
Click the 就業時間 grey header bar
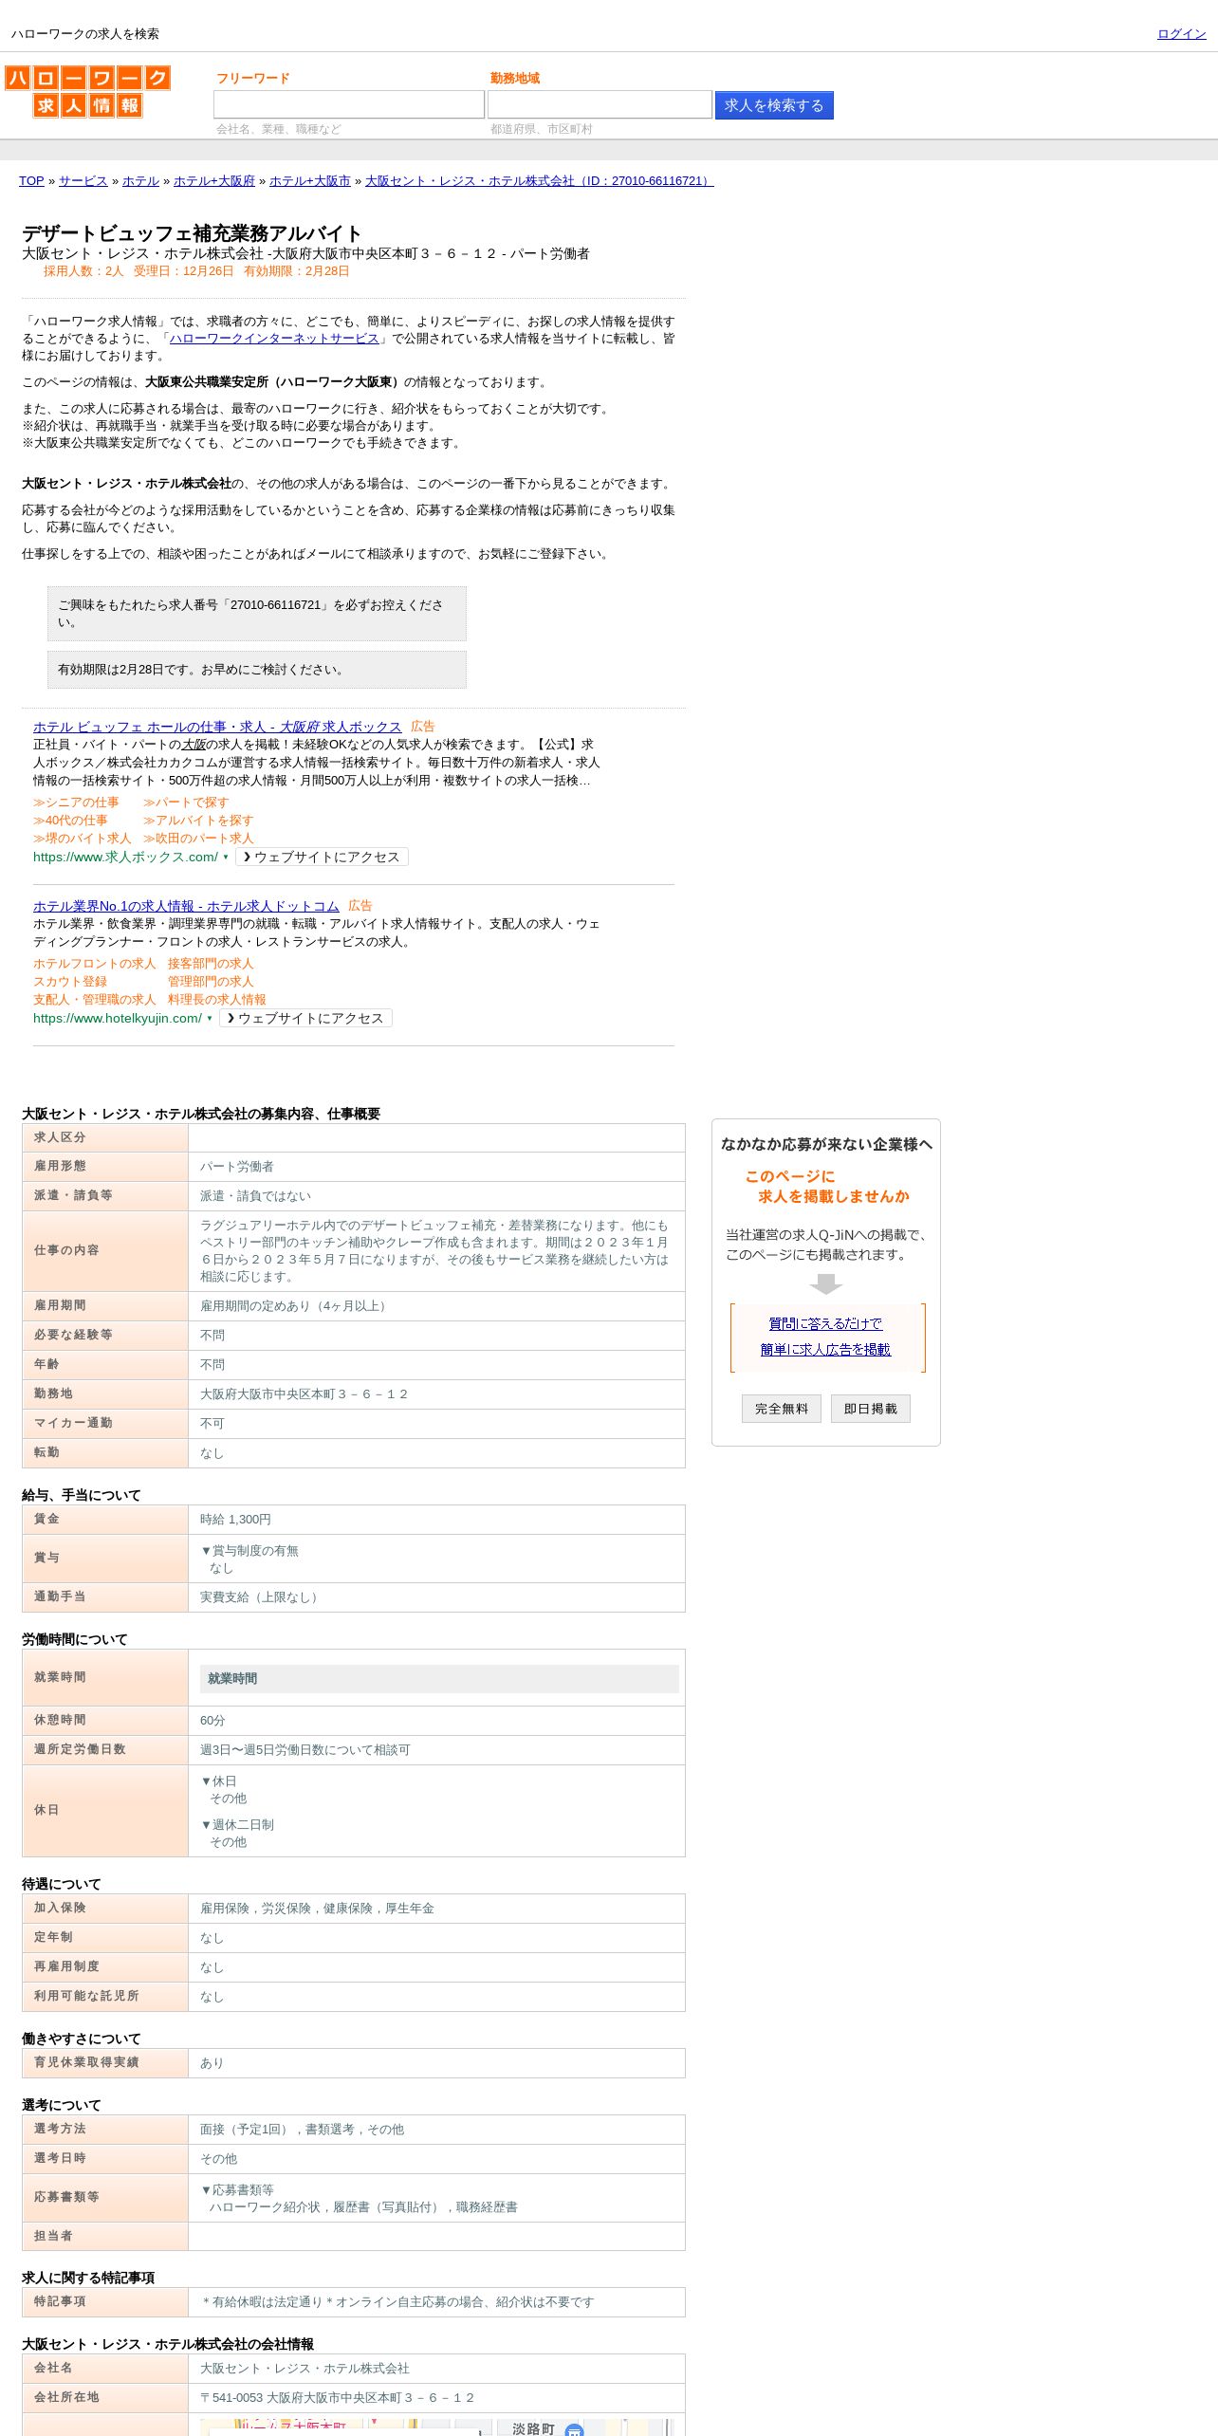pyautogui.click(x=439, y=1679)
